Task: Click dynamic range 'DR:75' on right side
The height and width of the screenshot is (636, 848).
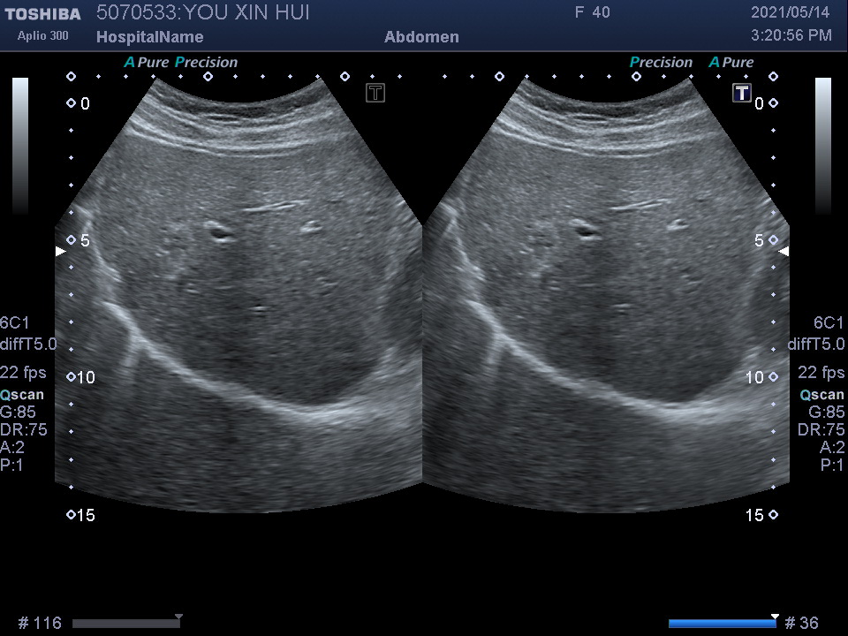Action: tap(821, 429)
